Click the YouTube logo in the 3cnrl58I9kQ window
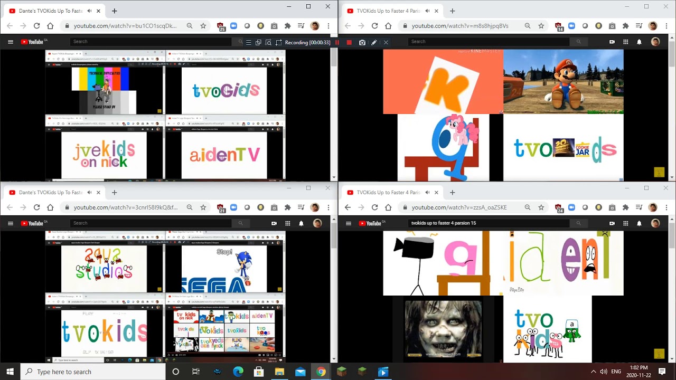The image size is (676, 380). (x=34, y=223)
